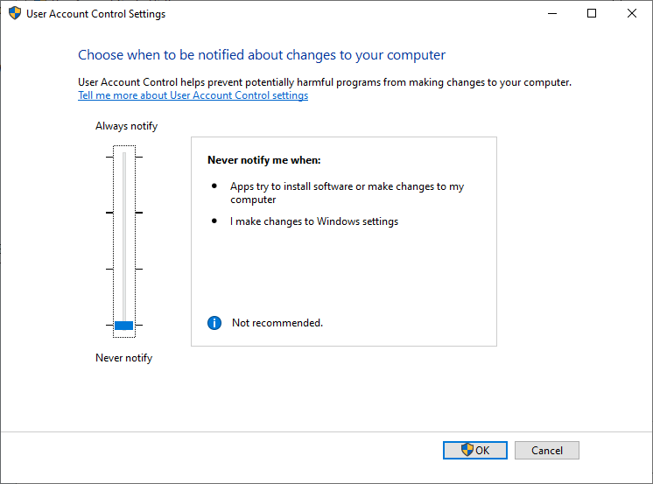Open the Tell me more about UAC settings link
The width and height of the screenshot is (653, 484).
(x=193, y=95)
